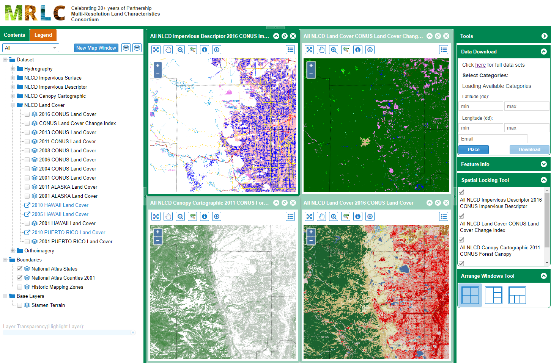Viewport: 551px width, 363px height.
Task: Click the full extent icon in the Canopy Cartographic window
Action: [x=156, y=216]
